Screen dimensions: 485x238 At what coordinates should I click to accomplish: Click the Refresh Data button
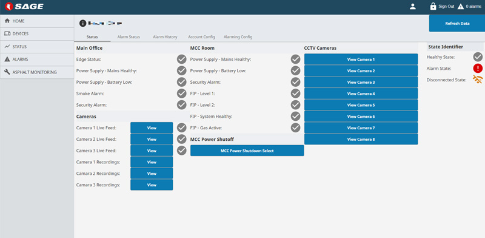(x=457, y=23)
